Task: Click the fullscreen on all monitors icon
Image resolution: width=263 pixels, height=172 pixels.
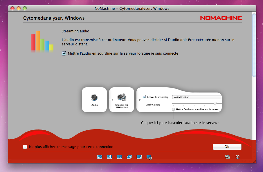Action: 129,157
